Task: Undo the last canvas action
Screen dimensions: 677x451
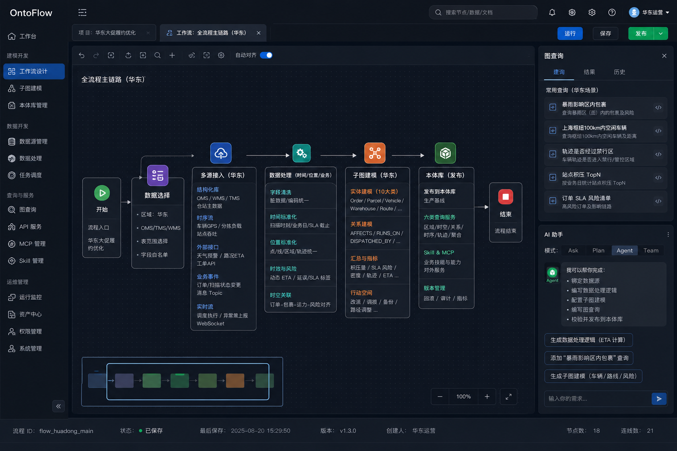Action: (x=82, y=55)
